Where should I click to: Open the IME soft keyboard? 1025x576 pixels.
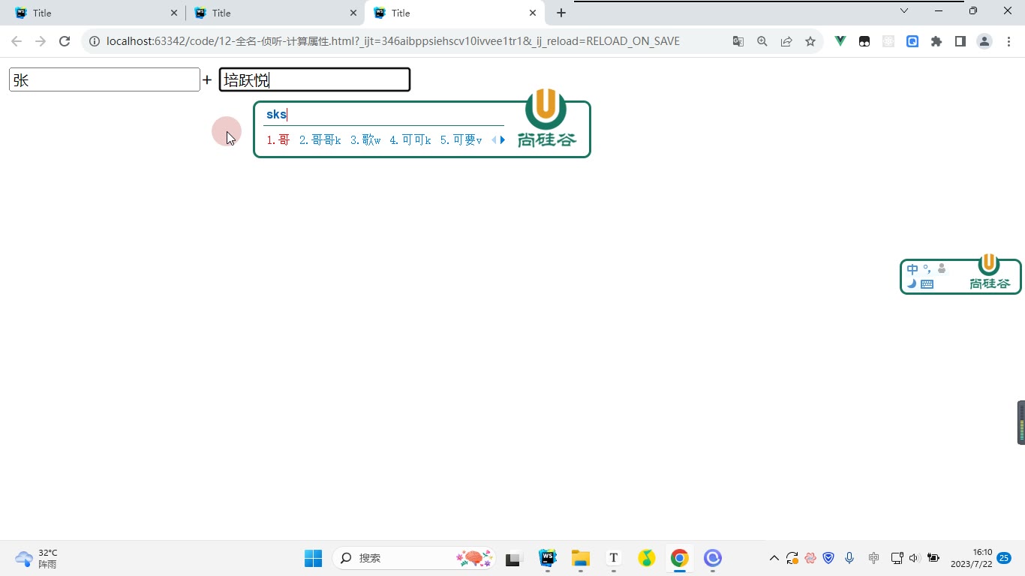coord(927,284)
